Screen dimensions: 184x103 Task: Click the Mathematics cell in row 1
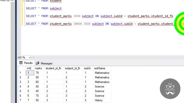click(102, 73)
